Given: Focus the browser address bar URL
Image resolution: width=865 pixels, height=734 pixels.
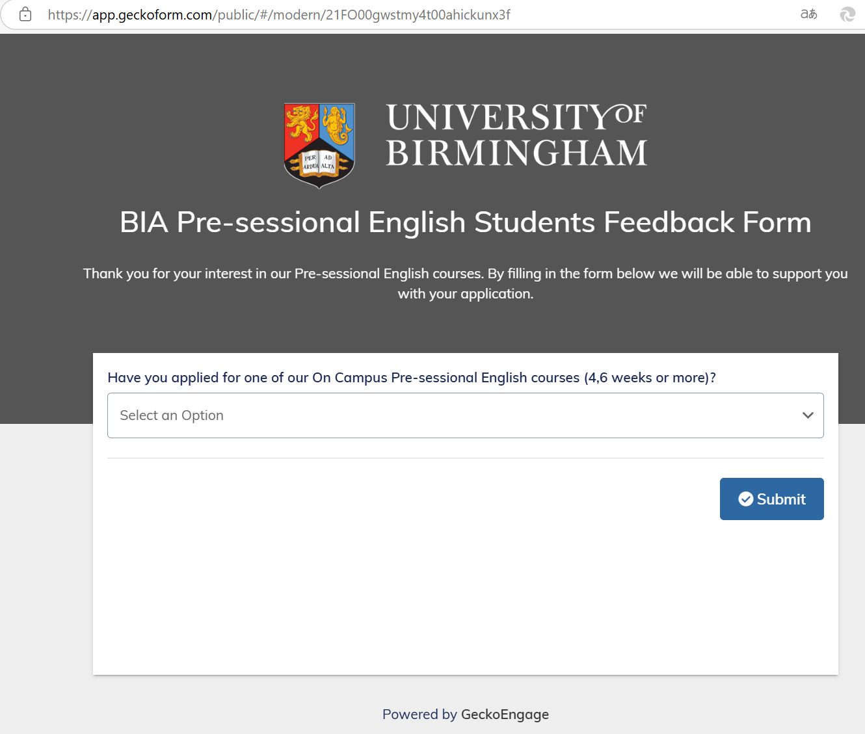Looking at the screenshot, I should tap(280, 14).
